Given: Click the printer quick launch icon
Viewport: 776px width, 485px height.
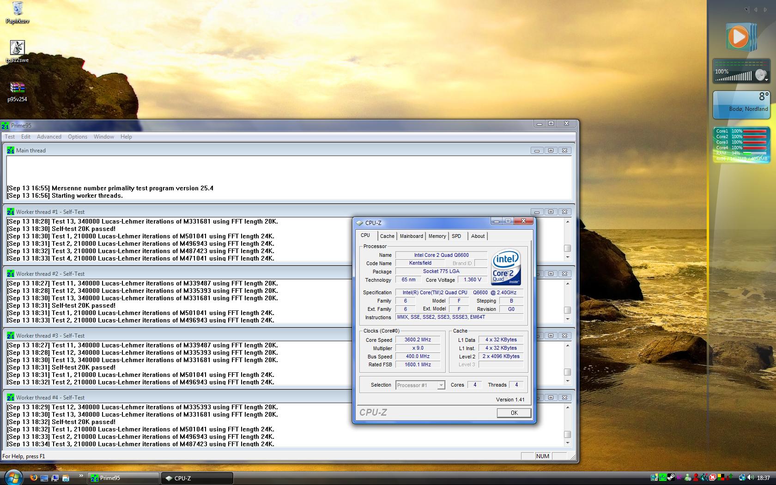Looking at the screenshot, I should 66,478.
